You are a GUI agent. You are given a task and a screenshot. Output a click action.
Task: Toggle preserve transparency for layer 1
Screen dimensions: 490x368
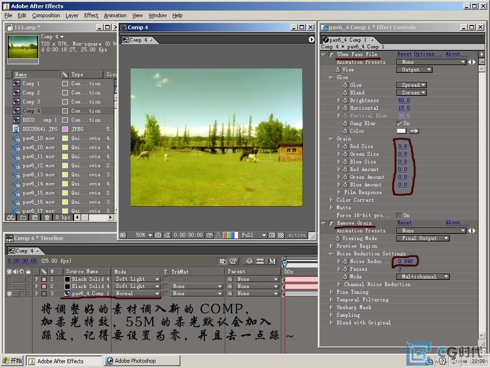(x=166, y=279)
